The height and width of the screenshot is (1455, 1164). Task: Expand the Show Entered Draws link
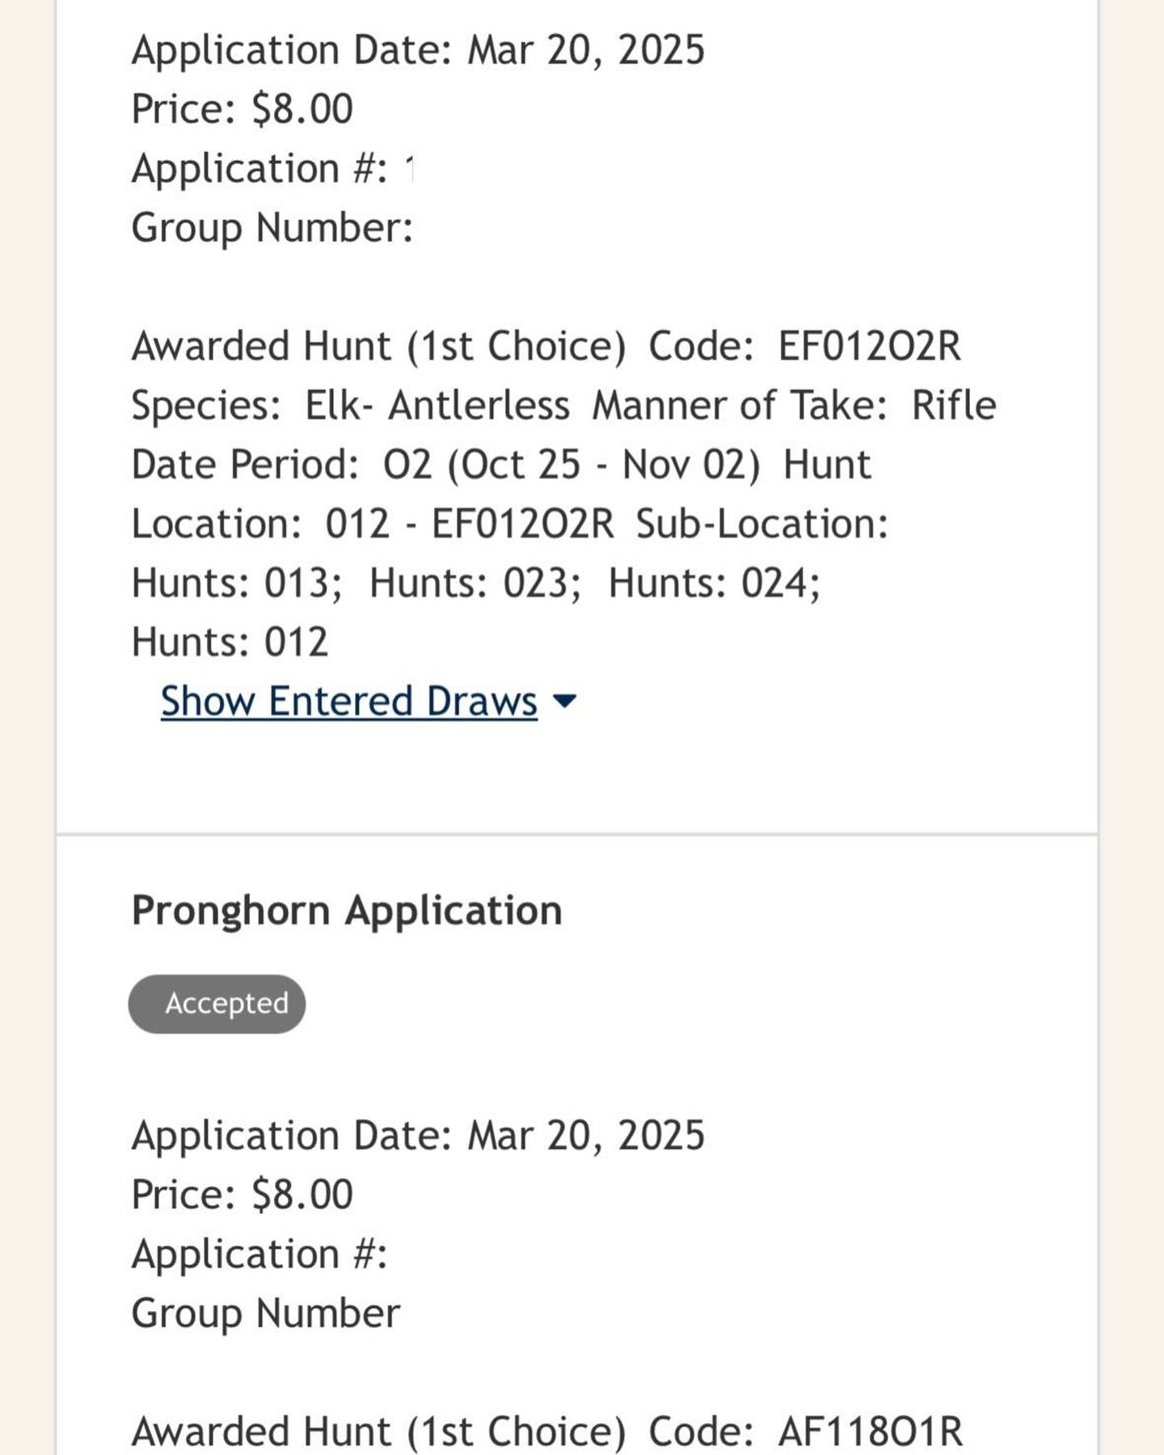point(349,701)
